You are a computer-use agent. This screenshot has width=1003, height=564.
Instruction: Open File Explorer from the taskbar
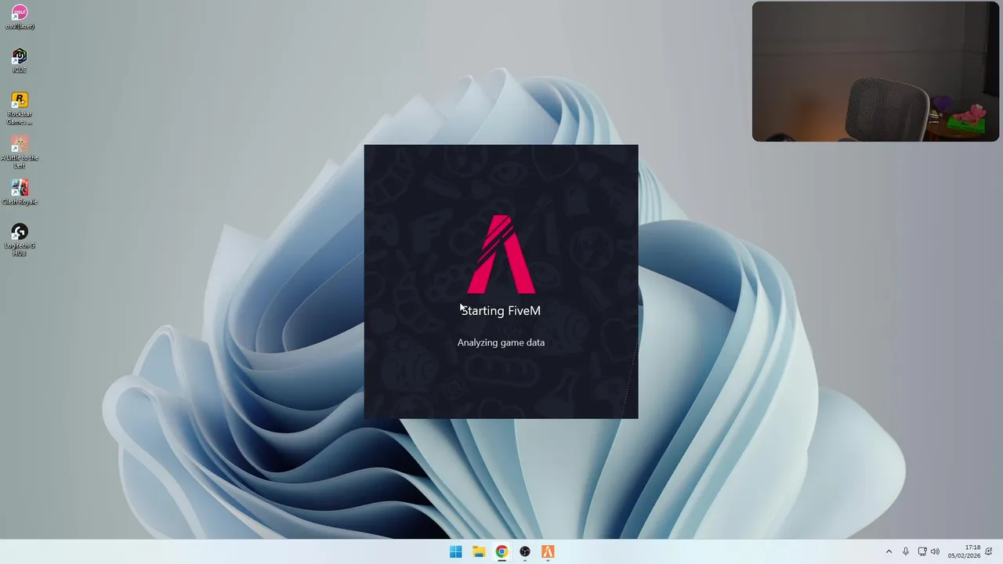pos(479,551)
